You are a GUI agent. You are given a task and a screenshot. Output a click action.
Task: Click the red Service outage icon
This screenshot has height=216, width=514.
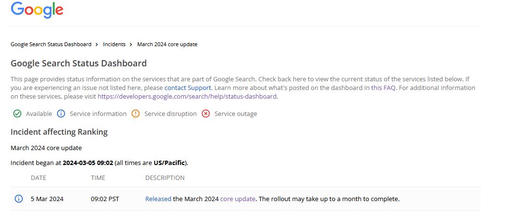(206, 114)
